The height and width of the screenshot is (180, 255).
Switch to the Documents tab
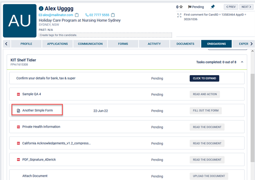185,44
